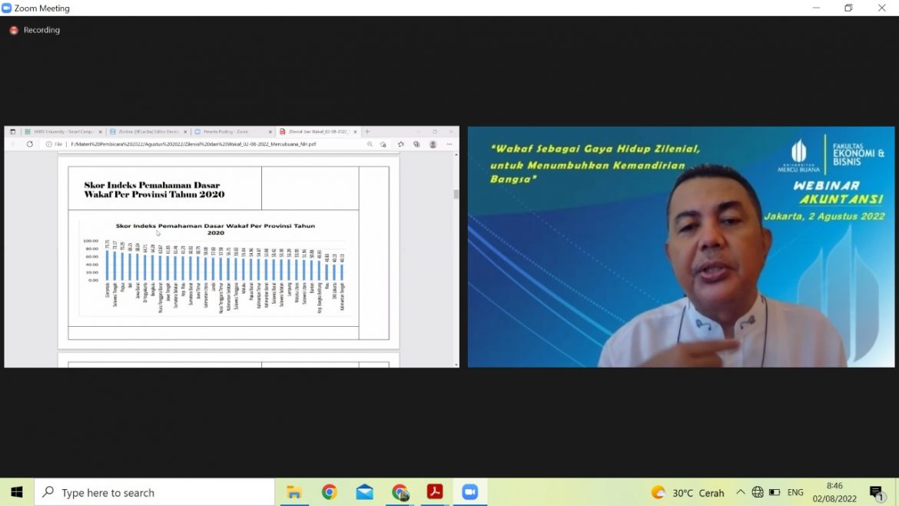Image resolution: width=899 pixels, height=506 pixels.
Task: Expand the hidden system tray icons
Action: click(741, 492)
